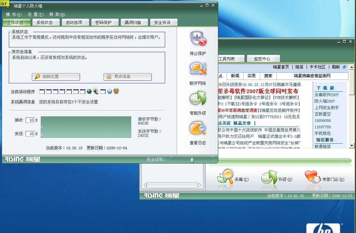Click the 更多信息 button
Image resolution: width=356 pixels, height=233 pixels.
click(128, 77)
